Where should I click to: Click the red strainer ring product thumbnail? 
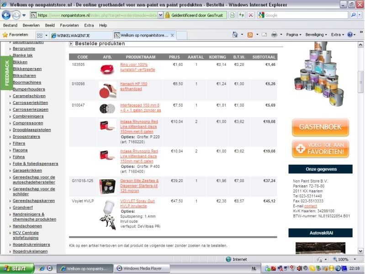click(107, 69)
